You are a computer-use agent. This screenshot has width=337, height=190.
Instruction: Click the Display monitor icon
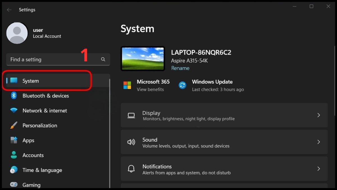click(x=131, y=115)
